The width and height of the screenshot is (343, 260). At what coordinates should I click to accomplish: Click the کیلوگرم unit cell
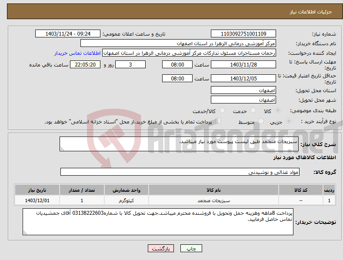click(127, 200)
